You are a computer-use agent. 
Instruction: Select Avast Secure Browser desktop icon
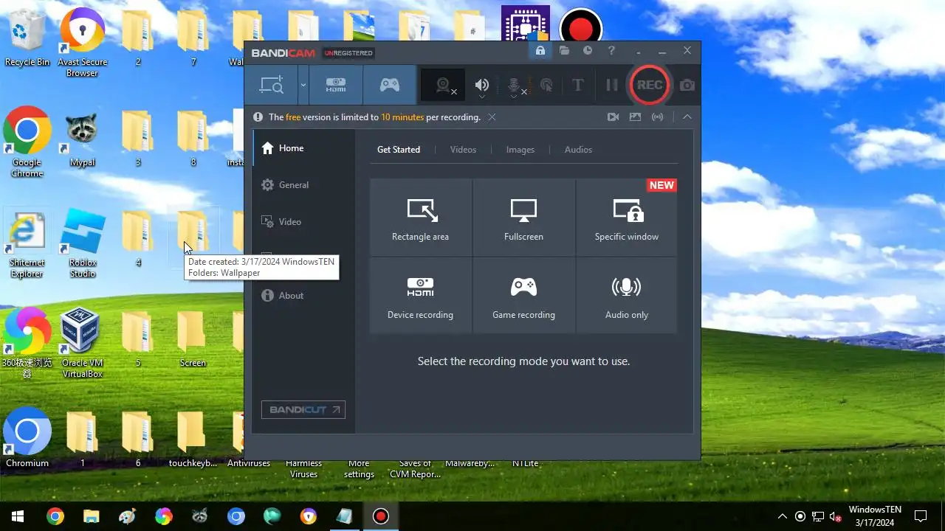pyautogui.click(x=82, y=42)
